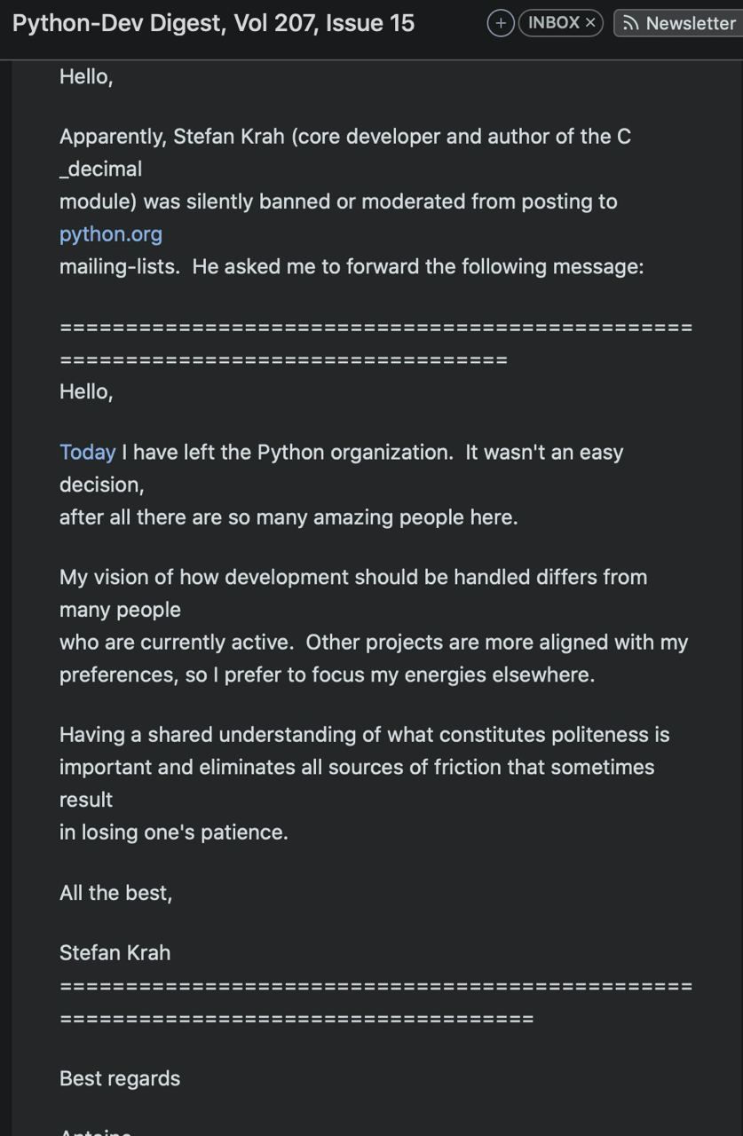Click the highlighted Today date link
Viewport: 743px width, 1136px height.
(x=87, y=452)
